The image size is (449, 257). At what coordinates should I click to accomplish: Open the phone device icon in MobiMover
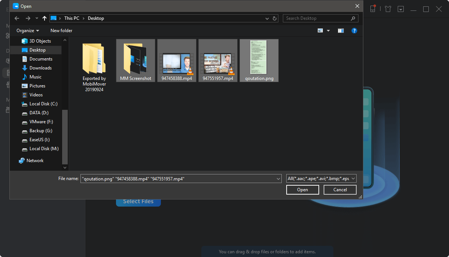[x=373, y=9]
